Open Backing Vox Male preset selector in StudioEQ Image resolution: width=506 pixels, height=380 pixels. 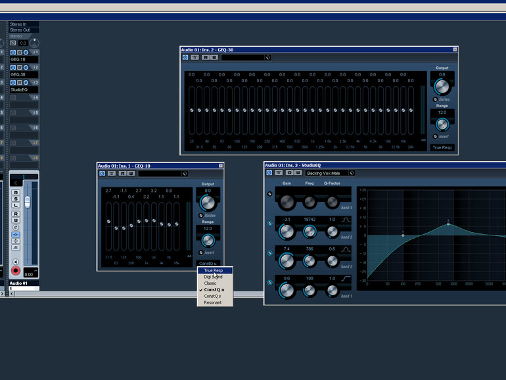click(330, 173)
